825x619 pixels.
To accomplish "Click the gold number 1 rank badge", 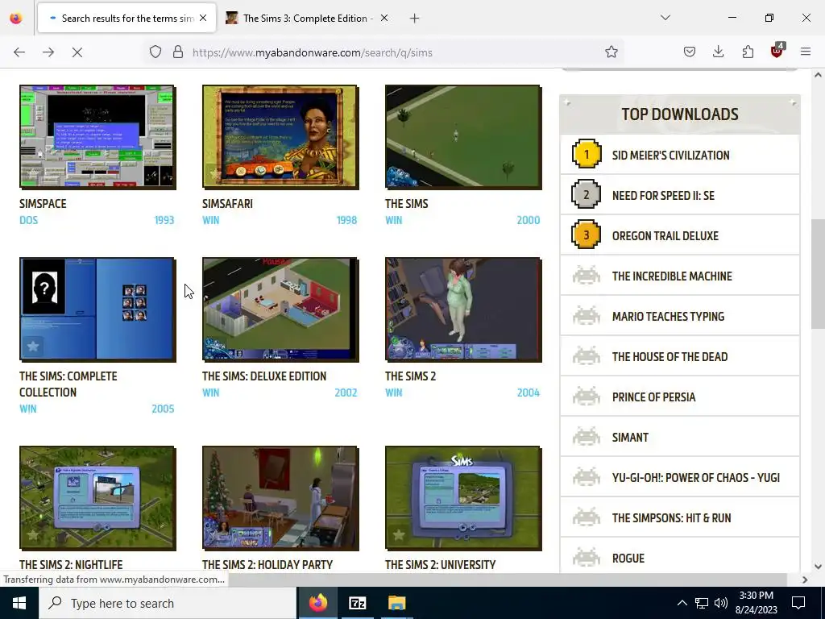I will (x=587, y=154).
